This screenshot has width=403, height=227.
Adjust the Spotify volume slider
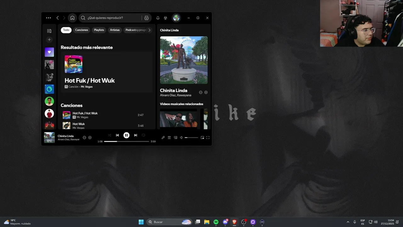[x=191, y=137]
